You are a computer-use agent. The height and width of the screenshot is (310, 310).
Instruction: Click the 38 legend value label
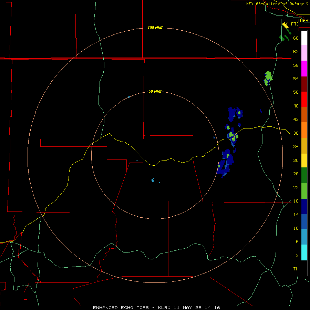point(296,133)
